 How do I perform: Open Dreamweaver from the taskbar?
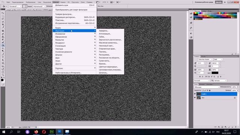tap(52, 132)
